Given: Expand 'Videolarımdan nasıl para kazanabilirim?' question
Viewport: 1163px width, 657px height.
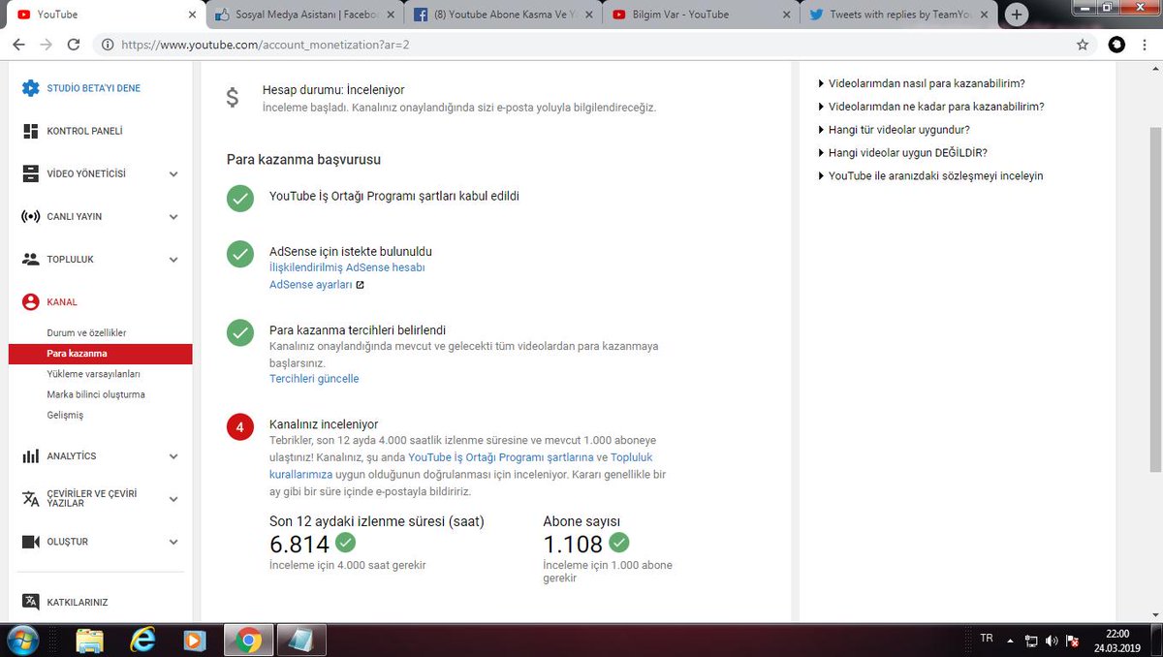Looking at the screenshot, I should pyautogui.click(x=922, y=83).
